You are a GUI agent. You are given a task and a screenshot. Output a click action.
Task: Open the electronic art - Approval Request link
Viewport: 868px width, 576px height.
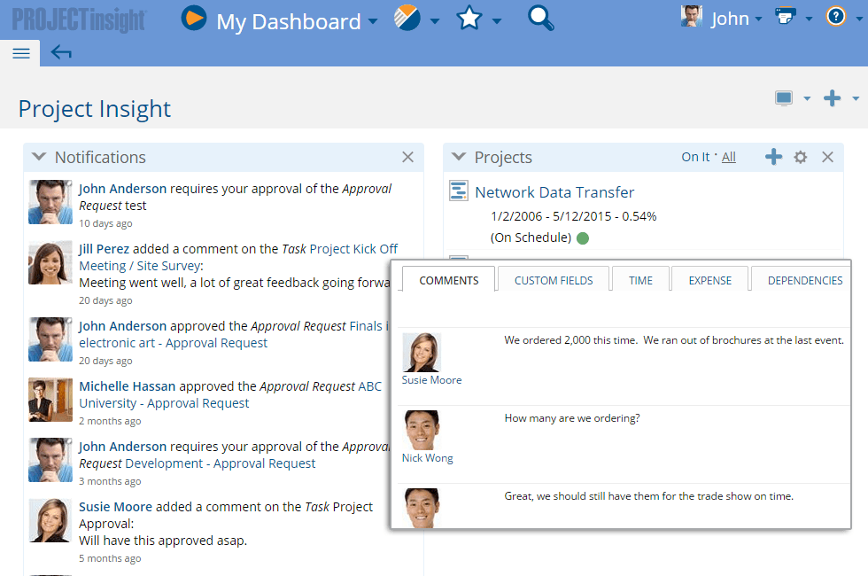coord(174,344)
